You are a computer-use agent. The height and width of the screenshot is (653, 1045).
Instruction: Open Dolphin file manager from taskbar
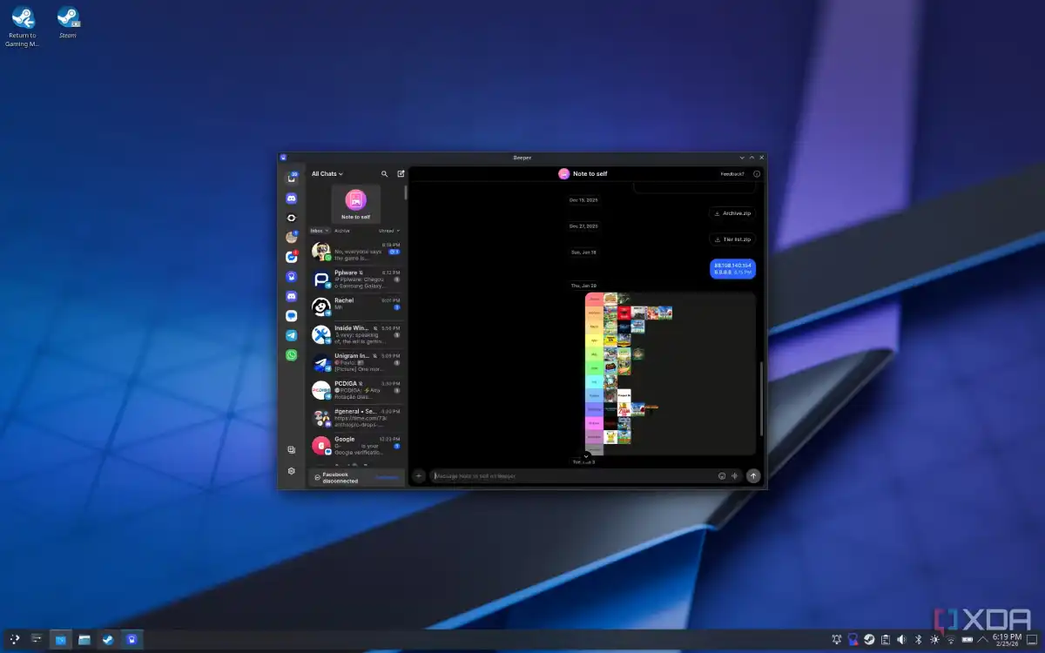pos(84,640)
